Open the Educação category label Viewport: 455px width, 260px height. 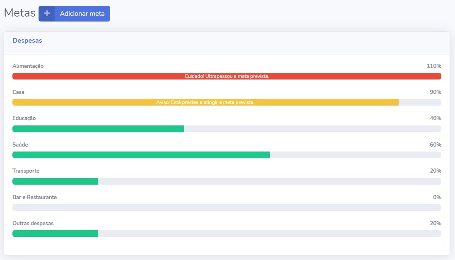(24, 118)
